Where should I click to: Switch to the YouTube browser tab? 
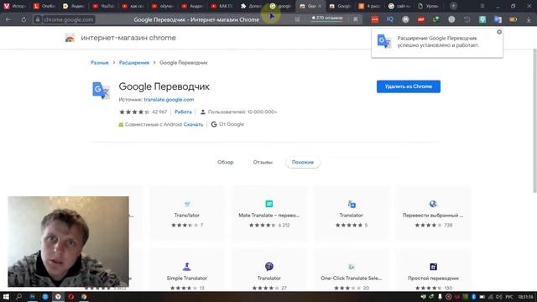tap(103, 6)
